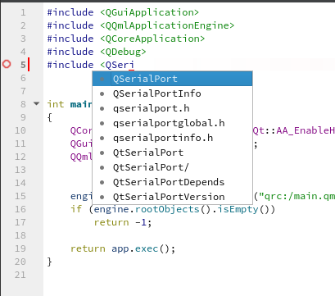Click line number 19 in gutter

click(x=20, y=248)
